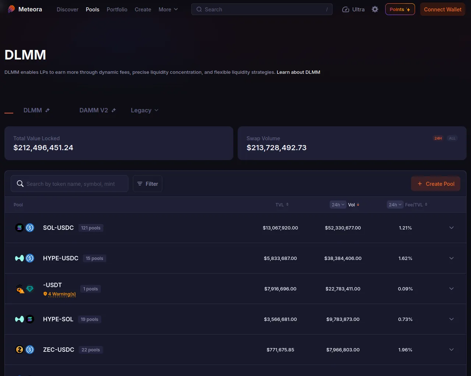
Task: Click the 1.96% Fee/TVL value
Action: pyautogui.click(x=405, y=350)
